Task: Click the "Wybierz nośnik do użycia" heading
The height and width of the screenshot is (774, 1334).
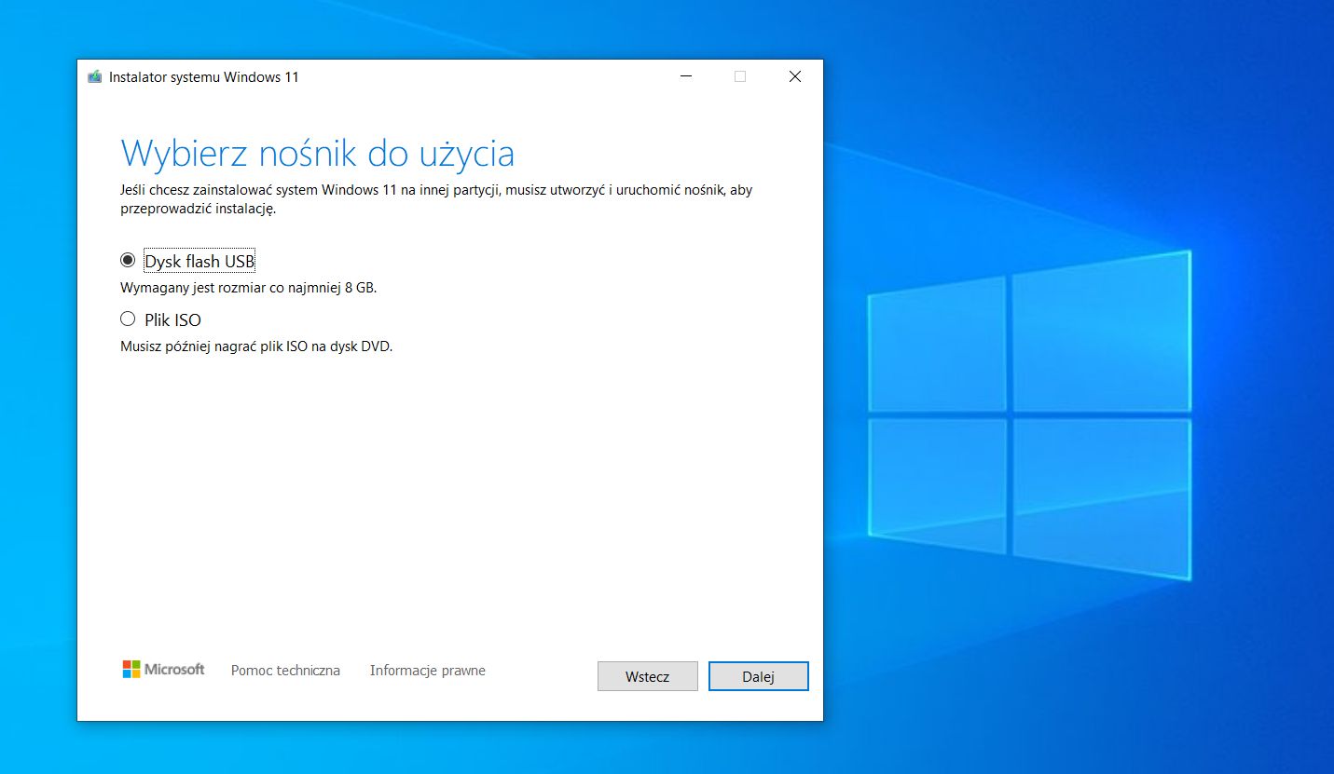Action: coord(318,152)
